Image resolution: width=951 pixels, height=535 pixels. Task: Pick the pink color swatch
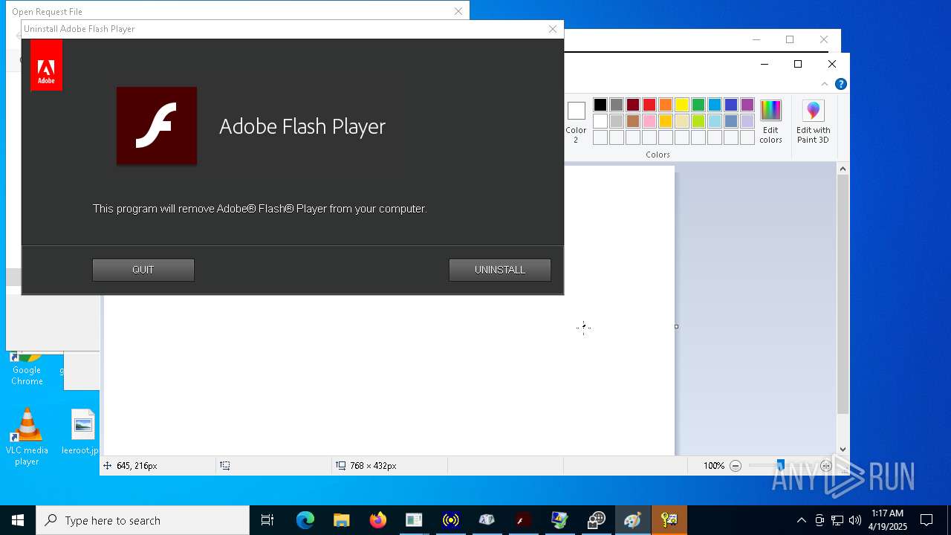(x=649, y=121)
